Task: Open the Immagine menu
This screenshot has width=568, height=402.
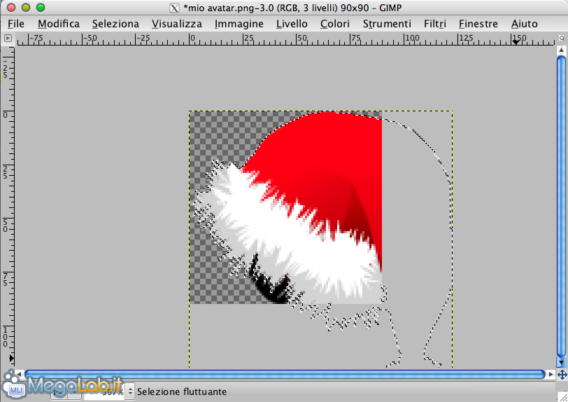Action: click(x=239, y=24)
